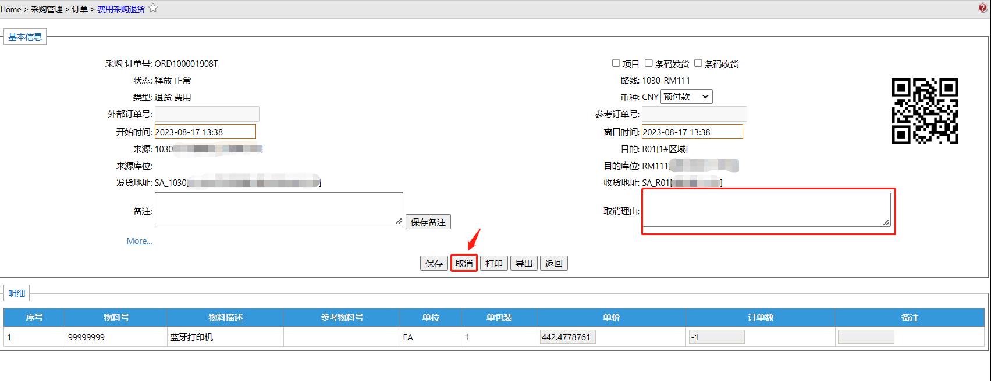Click the 订单数 field showing -1
Viewport: 991px width, 381px height.
(716, 337)
